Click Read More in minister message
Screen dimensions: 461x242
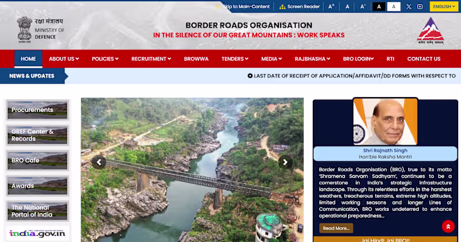click(336, 228)
